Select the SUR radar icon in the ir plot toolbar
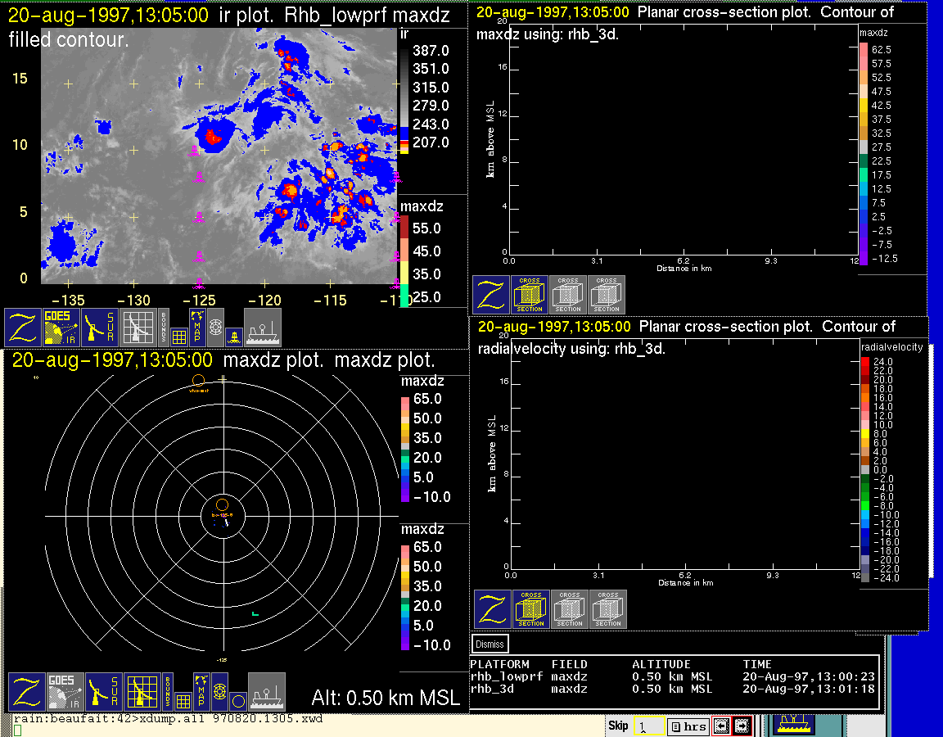This screenshot has height=737, width=943. point(102,328)
